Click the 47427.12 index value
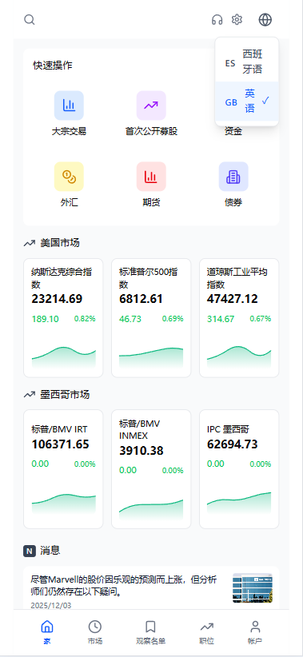Viewport: 303px width, 657px height. [233, 299]
